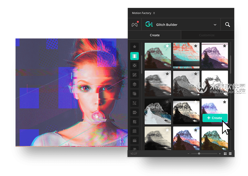The width and height of the screenshot is (248, 176).
Task: Expand the Glitch Builder dropdown
Action: click(x=215, y=25)
